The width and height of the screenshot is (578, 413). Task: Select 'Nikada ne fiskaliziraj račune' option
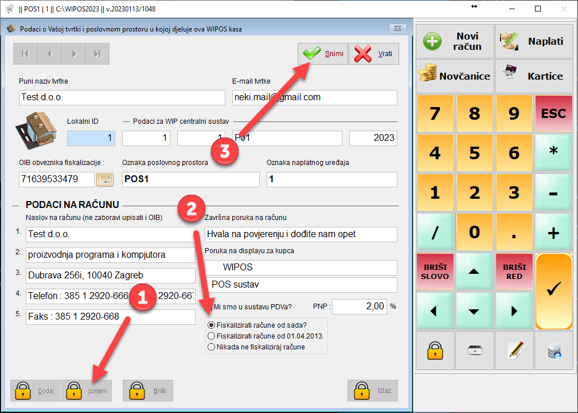(x=212, y=347)
